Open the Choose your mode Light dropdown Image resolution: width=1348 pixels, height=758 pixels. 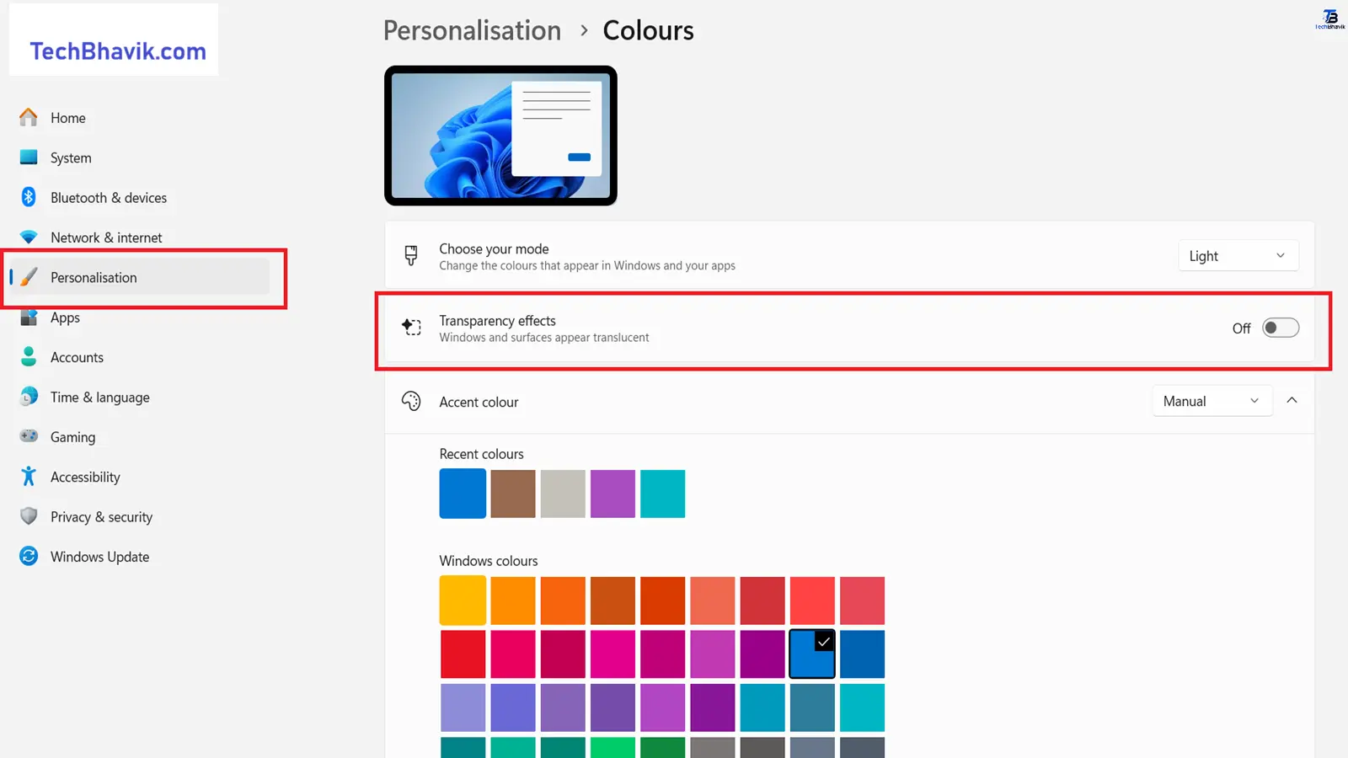pos(1238,256)
